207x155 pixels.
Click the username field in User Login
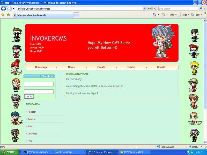click(x=39, y=84)
